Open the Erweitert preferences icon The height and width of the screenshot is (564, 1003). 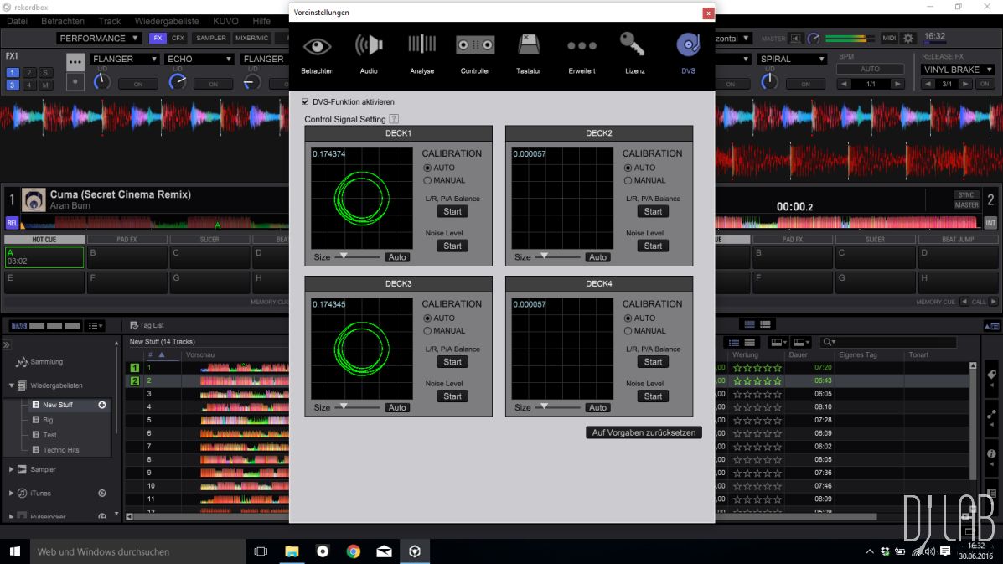(x=582, y=46)
